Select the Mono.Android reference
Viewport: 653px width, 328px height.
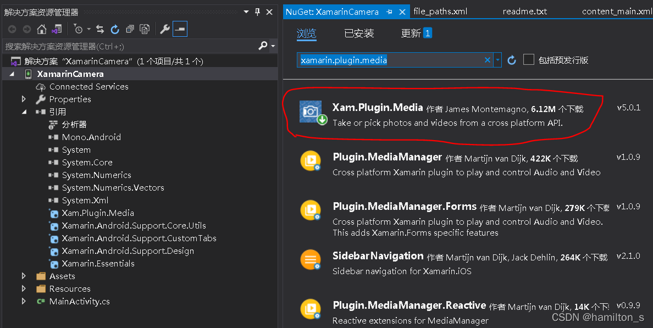91,137
